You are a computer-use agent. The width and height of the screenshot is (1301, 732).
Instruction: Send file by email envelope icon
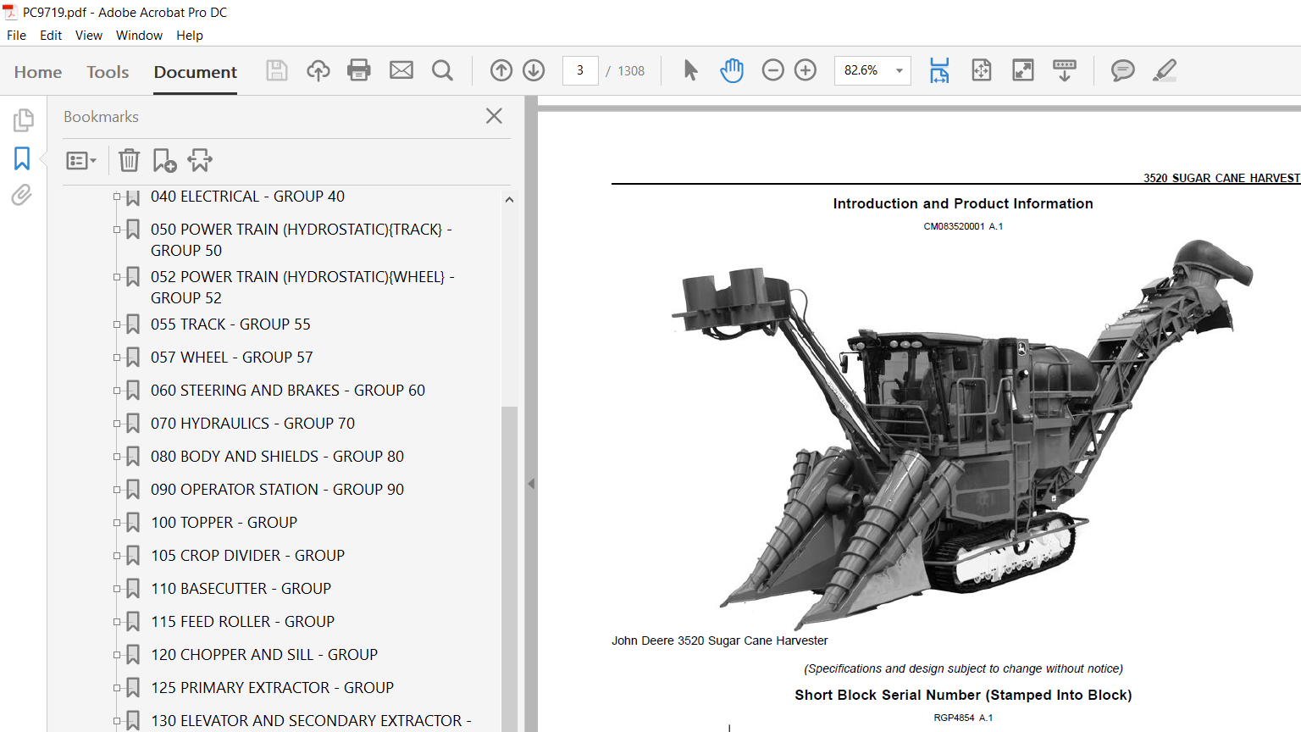pyautogui.click(x=401, y=70)
